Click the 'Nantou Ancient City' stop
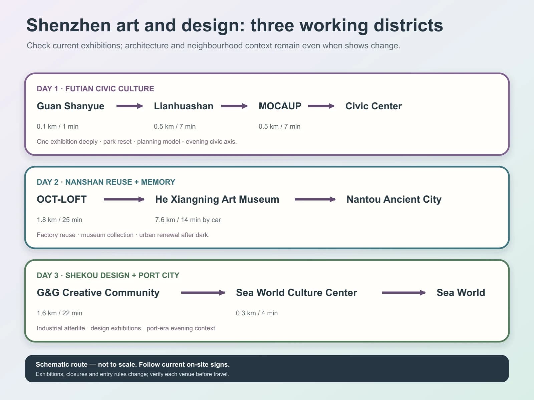This screenshot has width=534, height=400. (x=394, y=199)
